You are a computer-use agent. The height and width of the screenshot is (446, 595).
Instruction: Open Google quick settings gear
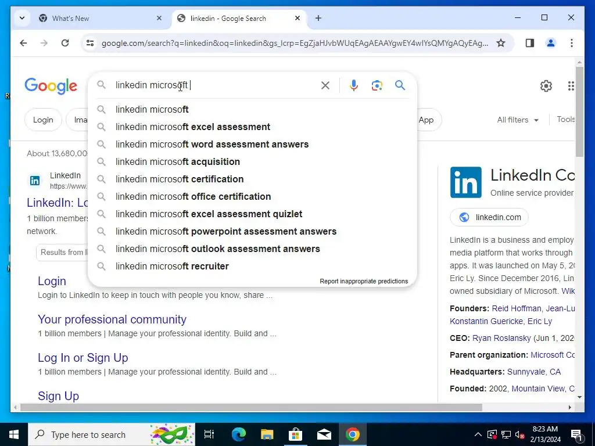tap(546, 86)
